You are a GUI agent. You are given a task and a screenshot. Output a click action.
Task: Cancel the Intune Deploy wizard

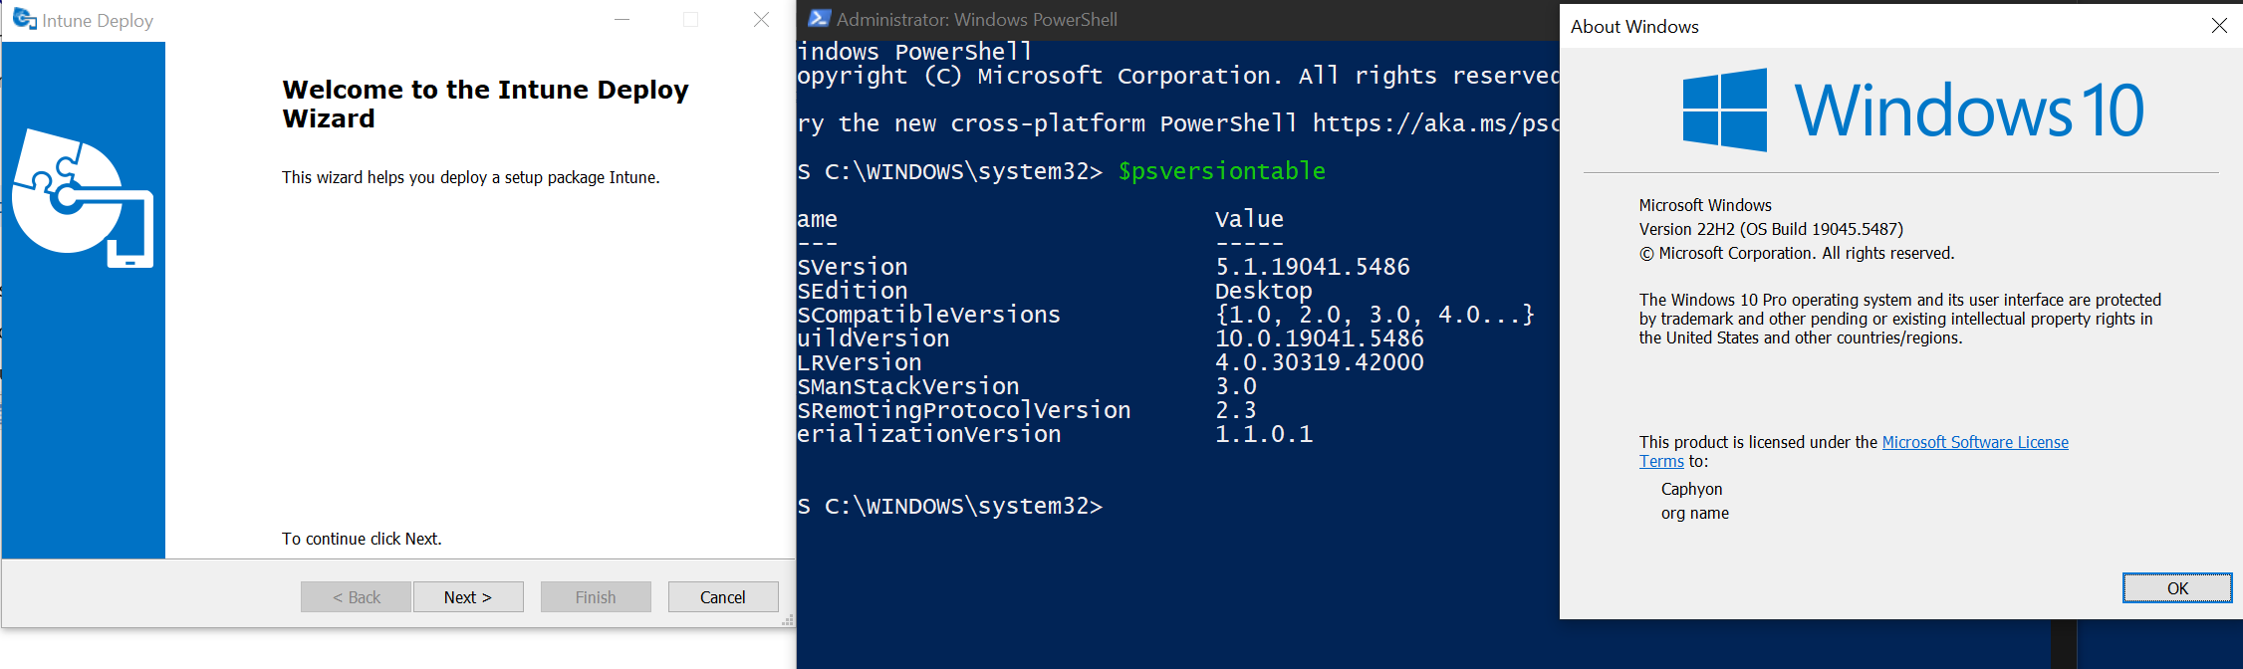[722, 597]
